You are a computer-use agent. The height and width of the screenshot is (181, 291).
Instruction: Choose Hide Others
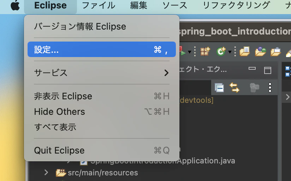click(102, 112)
